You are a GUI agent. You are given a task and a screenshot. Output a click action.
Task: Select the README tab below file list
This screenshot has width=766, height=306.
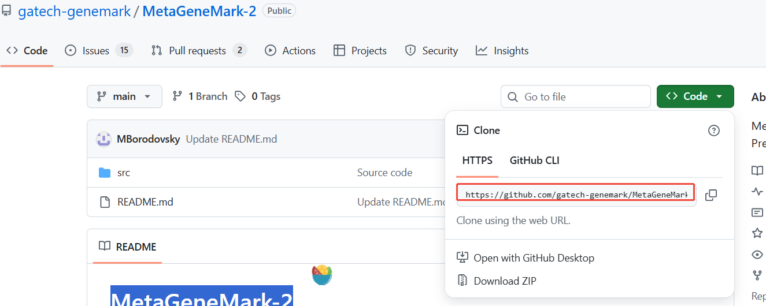coord(128,247)
